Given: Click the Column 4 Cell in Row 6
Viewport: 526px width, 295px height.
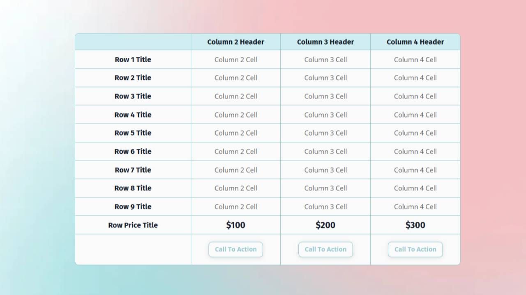Looking at the screenshot, I should pyautogui.click(x=415, y=151).
